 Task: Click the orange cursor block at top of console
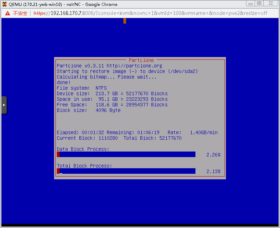pyautogui.click(x=125, y=21)
